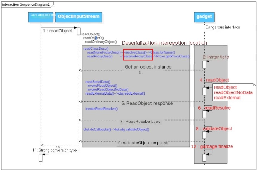Select the '8 : validateObject' label

(x=214, y=128)
